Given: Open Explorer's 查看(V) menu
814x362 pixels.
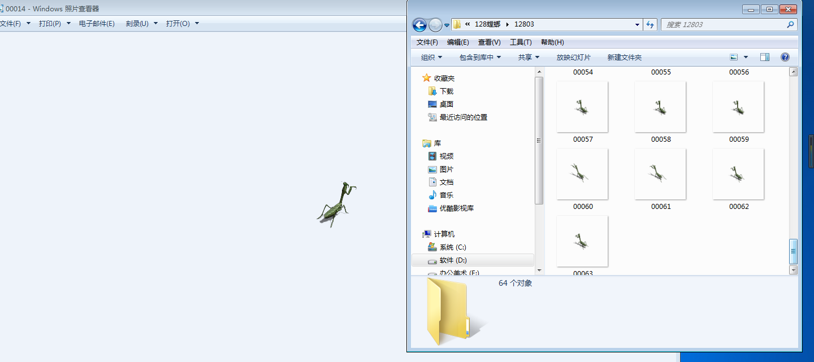Looking at the screenshot, I should [x=490, y=42].
